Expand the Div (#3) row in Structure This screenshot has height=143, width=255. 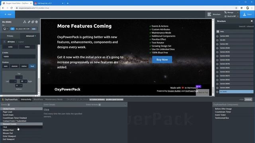click(x=217, y=40)
